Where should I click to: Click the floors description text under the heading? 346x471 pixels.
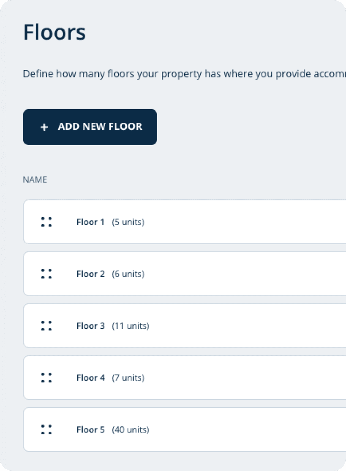(x=184, y=74)
